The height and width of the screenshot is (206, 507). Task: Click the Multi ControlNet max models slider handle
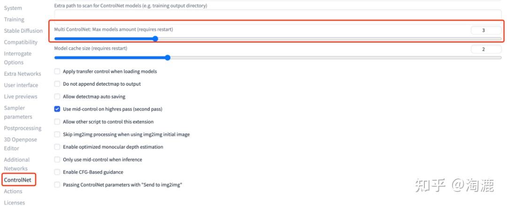coord(155,39)
